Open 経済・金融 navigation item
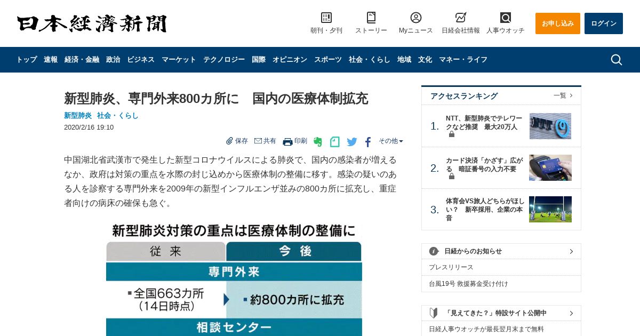The height and width of the screenshot is (336, 640). tap(82, 60)
